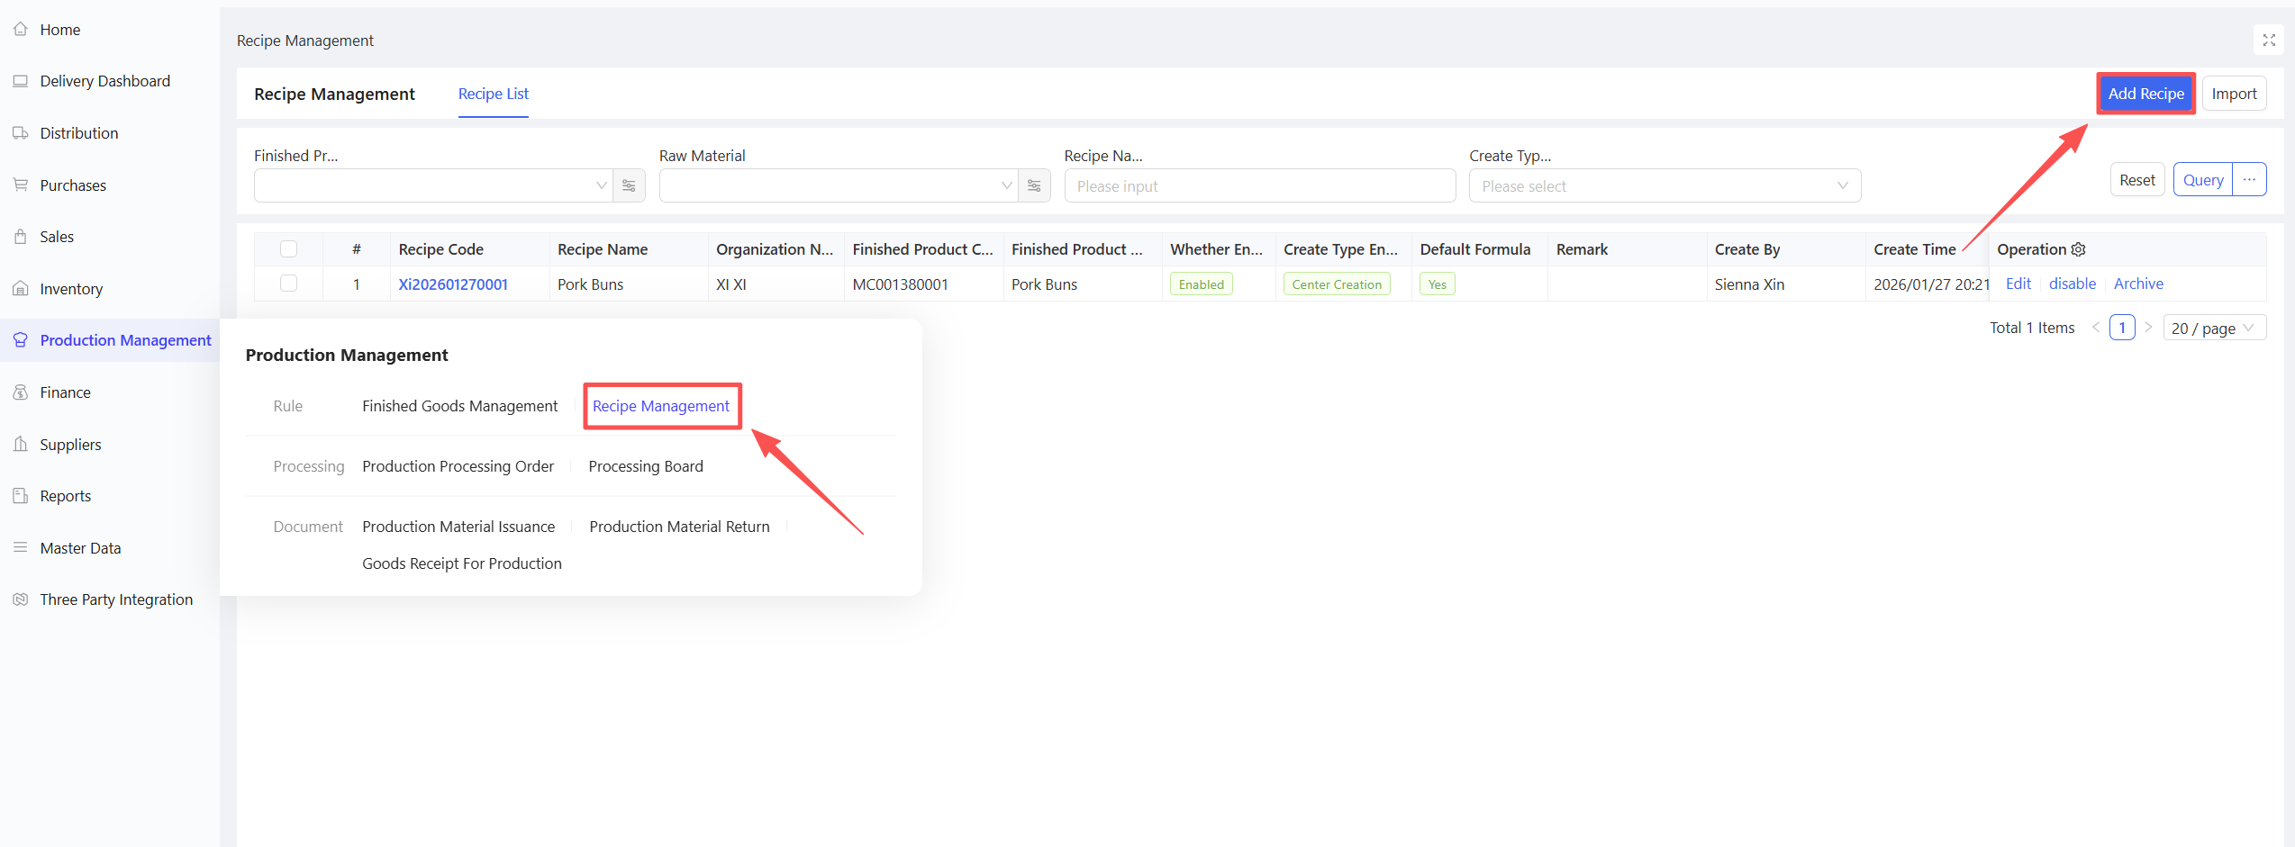Expand the Create Type dropdown

(1664, 186)
